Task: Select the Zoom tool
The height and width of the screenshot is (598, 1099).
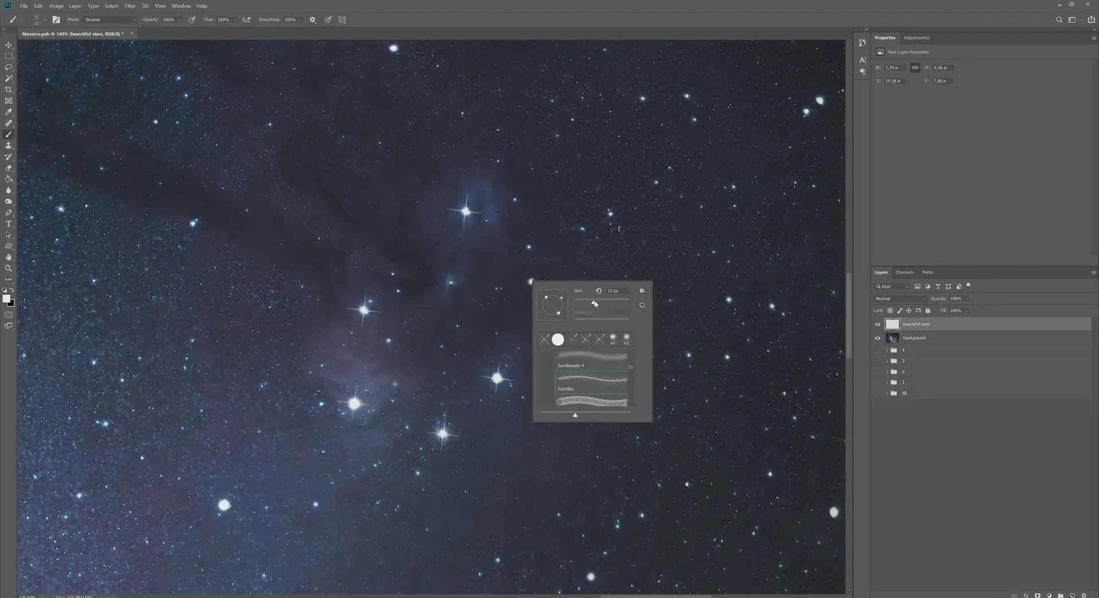Action: coord(9,268)
